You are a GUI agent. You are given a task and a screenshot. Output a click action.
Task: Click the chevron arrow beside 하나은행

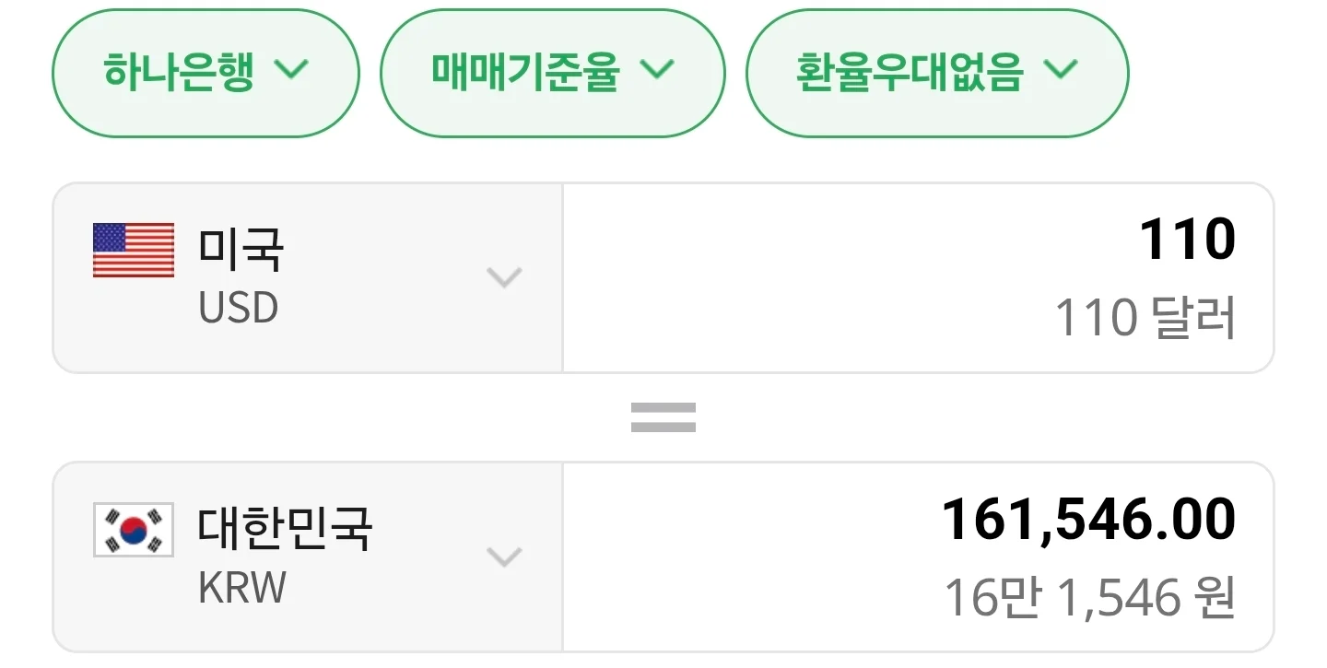click(x=291, y=70)
